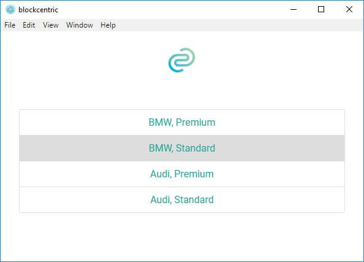
Task: Open the File menu
Action: click(10, 25)
